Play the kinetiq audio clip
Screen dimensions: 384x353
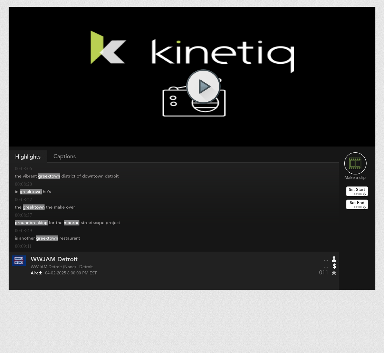coord(203,87)
